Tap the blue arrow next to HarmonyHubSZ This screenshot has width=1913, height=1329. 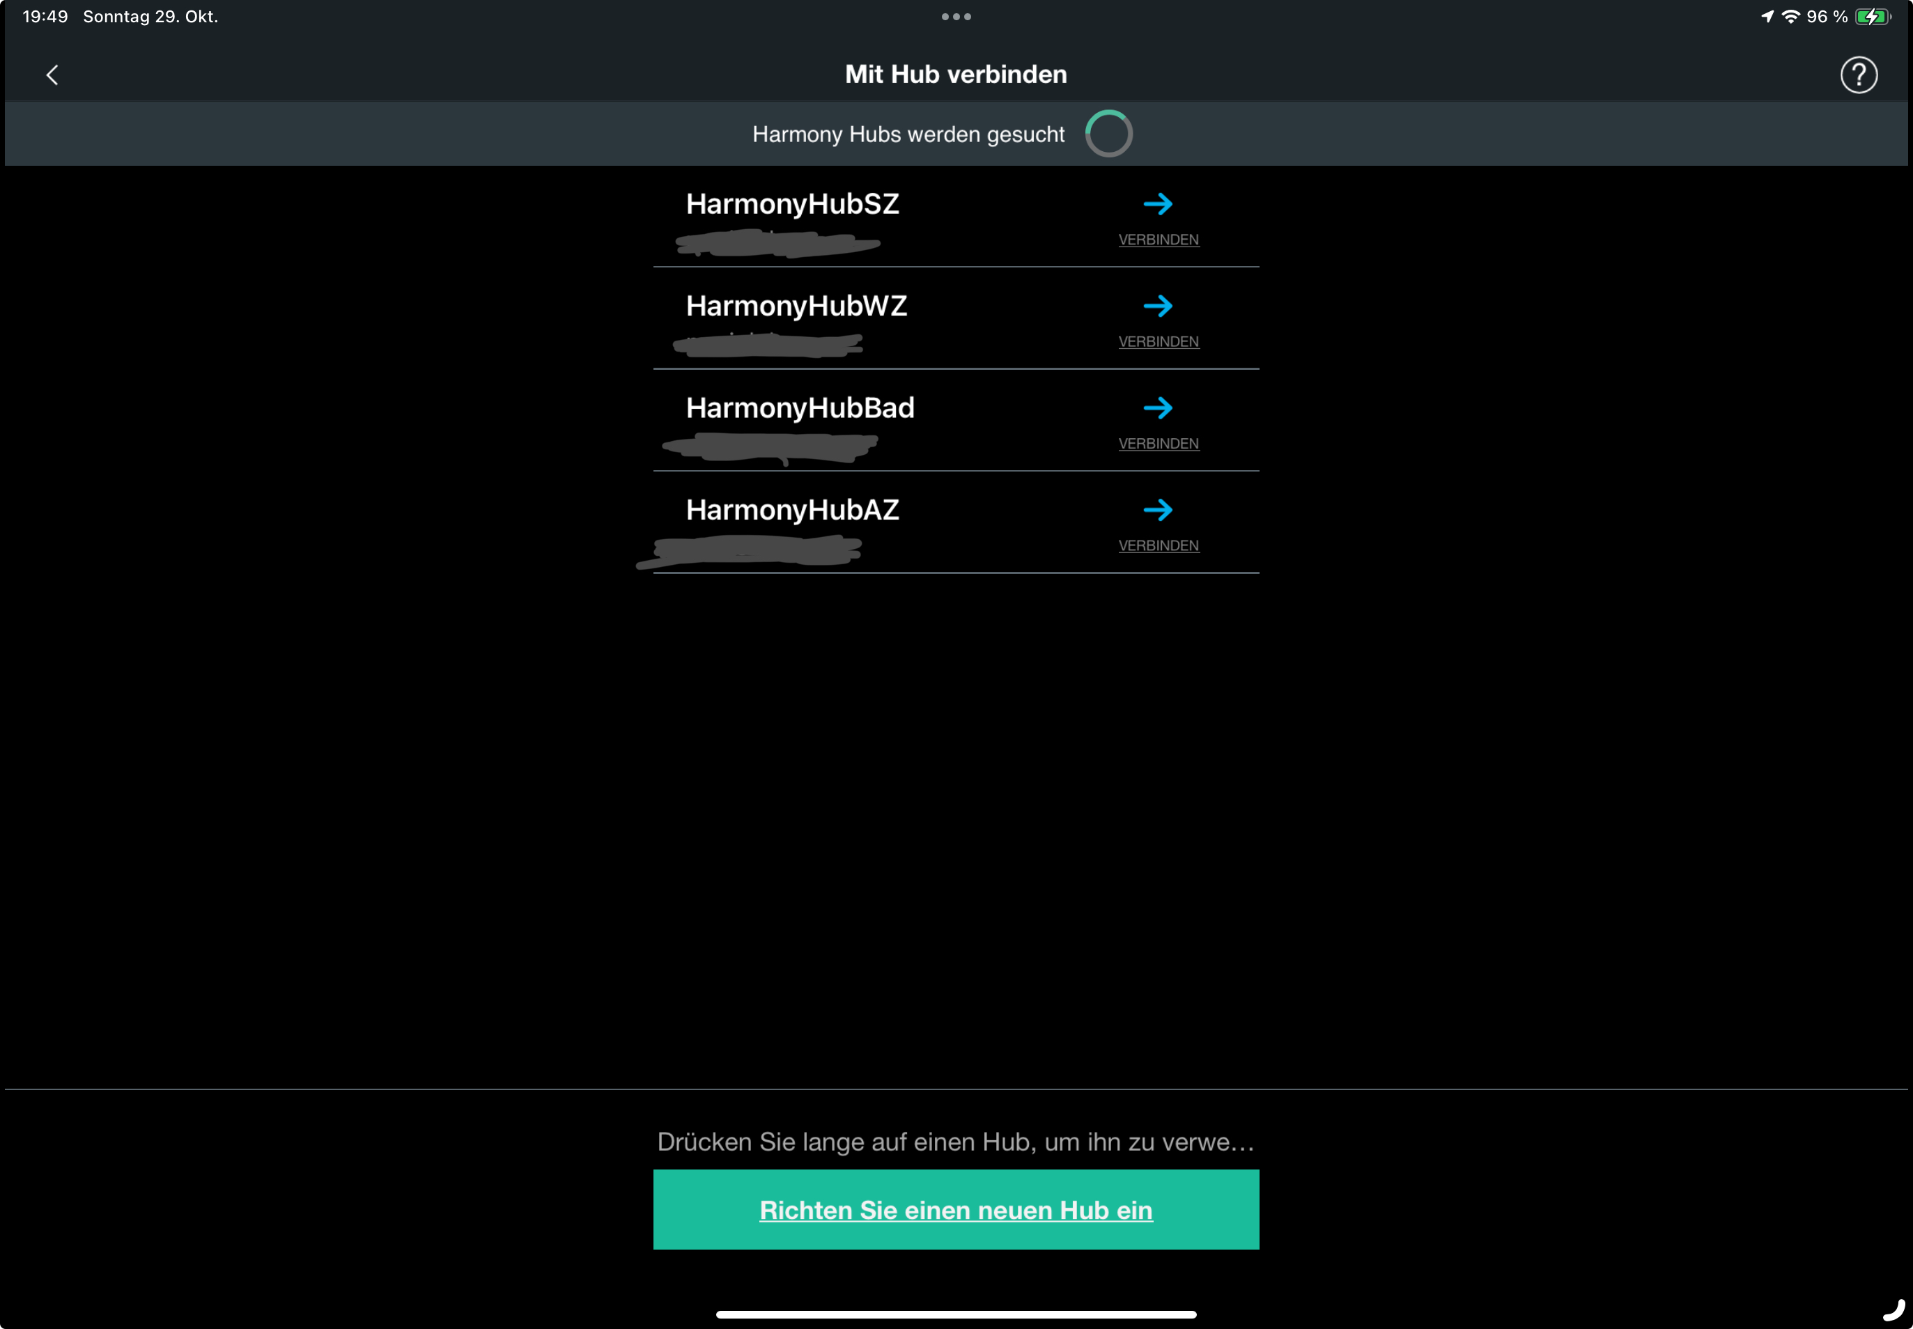(1158, 204)
